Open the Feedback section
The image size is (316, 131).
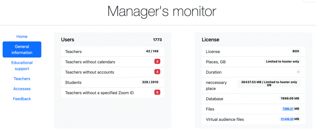[x=22, y=99]
